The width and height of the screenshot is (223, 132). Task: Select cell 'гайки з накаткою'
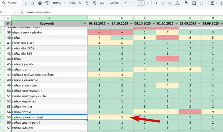pyautogui.click(x=49, y=80)
